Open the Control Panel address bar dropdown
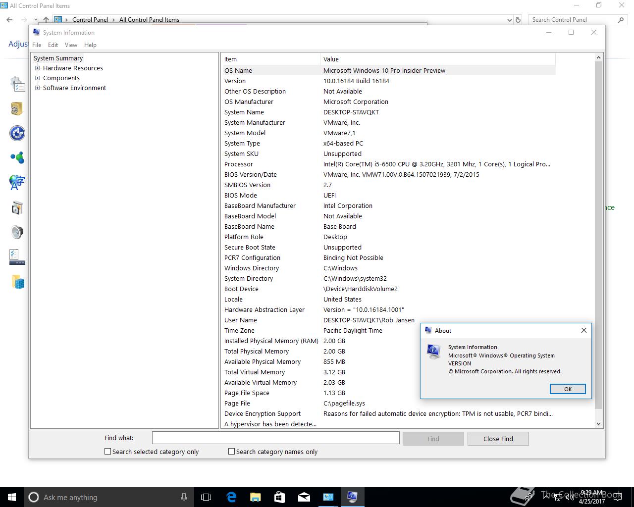634x507 pixels. point(510,20)
